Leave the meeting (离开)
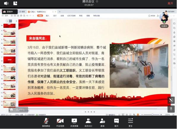The width and height of the screenshot is (177, 129). tap(170, 3)
